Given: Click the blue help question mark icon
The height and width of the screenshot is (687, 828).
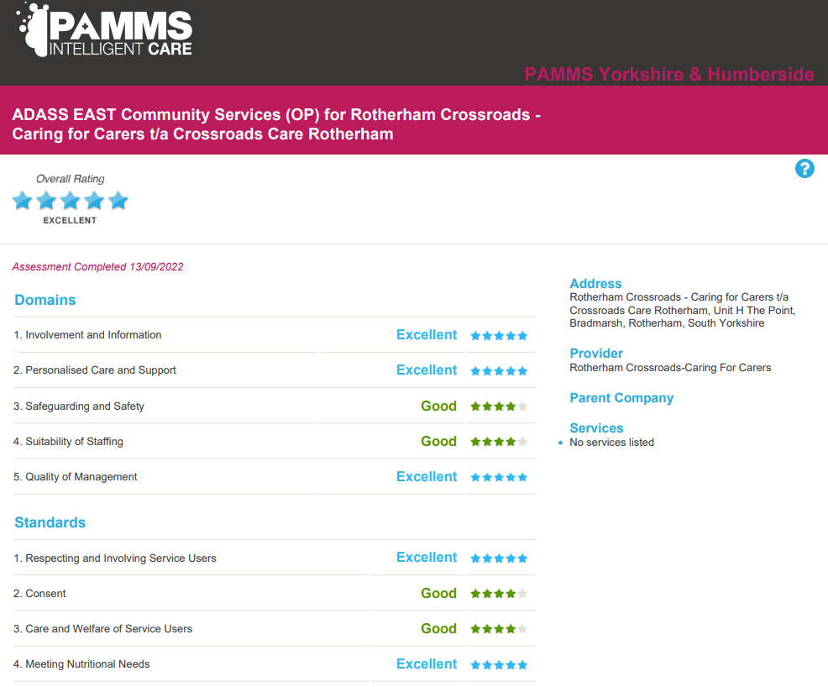Looking at the screenshot, I should (804, 169).
